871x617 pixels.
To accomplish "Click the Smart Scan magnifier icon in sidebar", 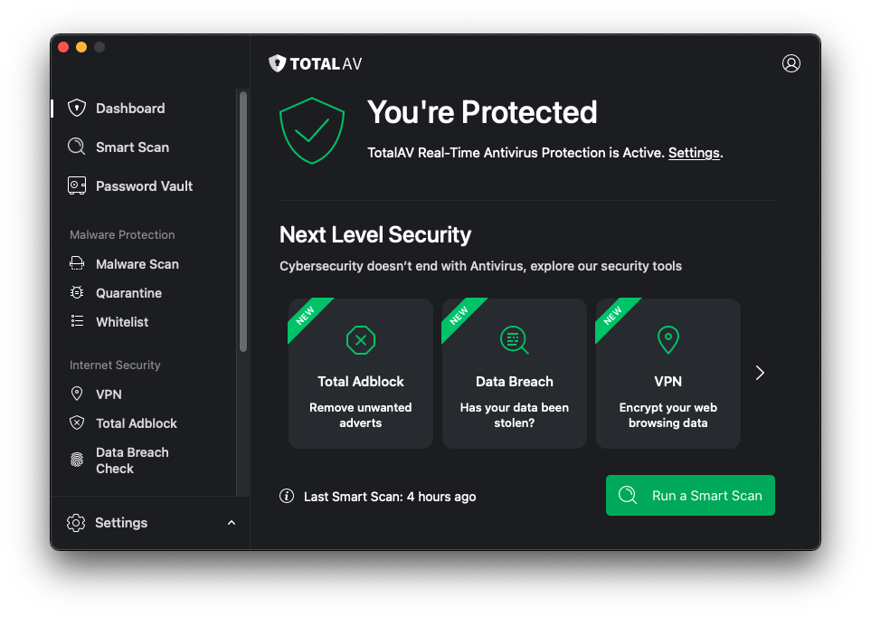I will click(77, 147).
